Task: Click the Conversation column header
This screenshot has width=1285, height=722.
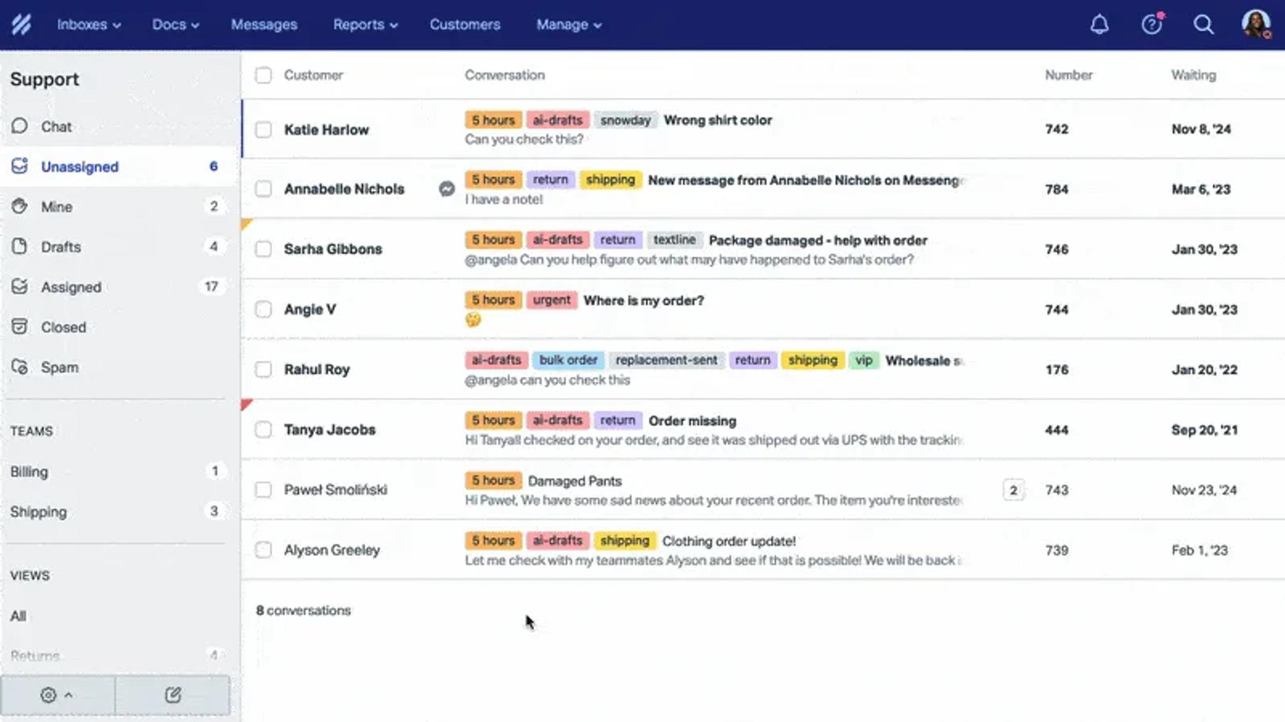Action: click(504, 75)
